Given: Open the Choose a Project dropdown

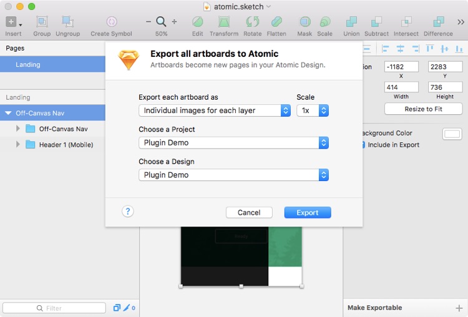Looking at the screenshot, I should (x=233, y=142).
